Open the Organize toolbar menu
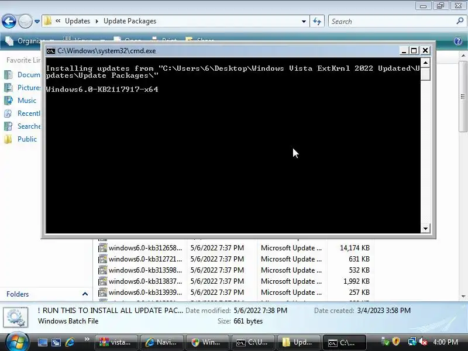The image size is (468, 351). pos(30,40)
